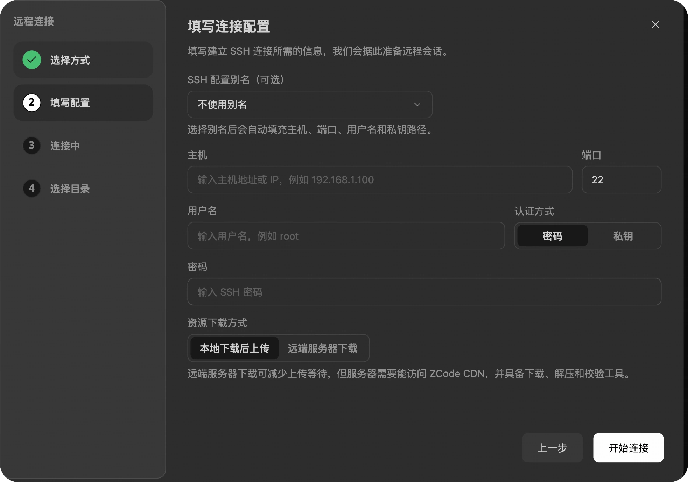
Task: Focus the 用户名 input field
Action: point(346,236)
